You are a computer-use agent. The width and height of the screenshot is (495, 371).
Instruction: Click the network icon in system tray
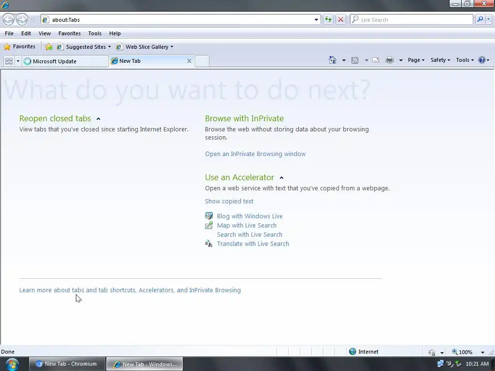[x=440, y=364]
